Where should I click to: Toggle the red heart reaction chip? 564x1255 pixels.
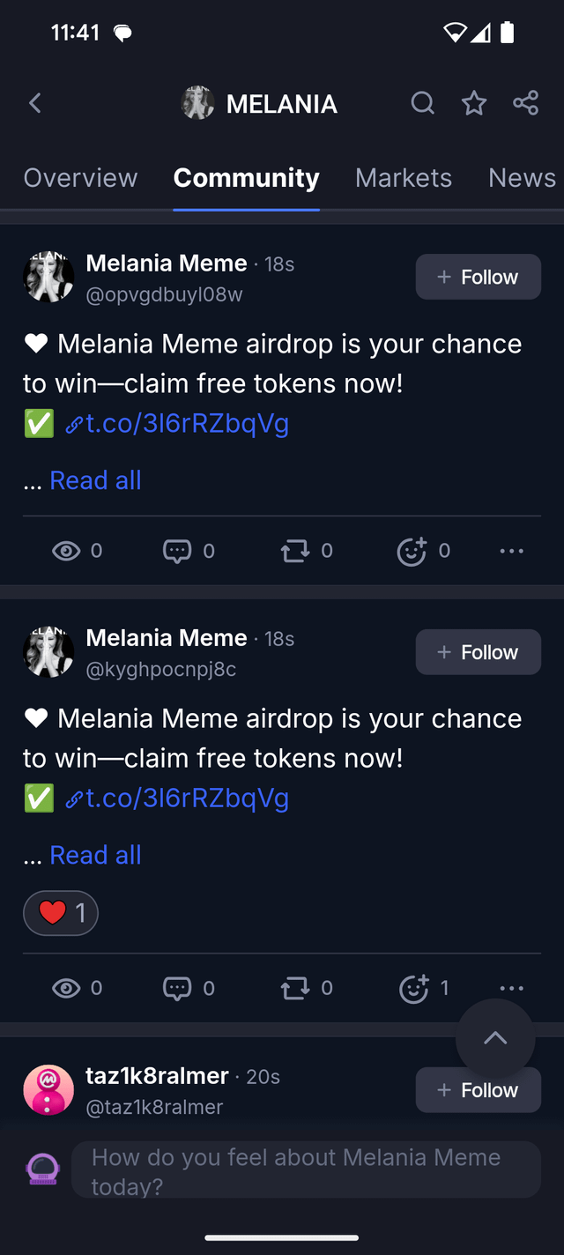pos(61,913)
